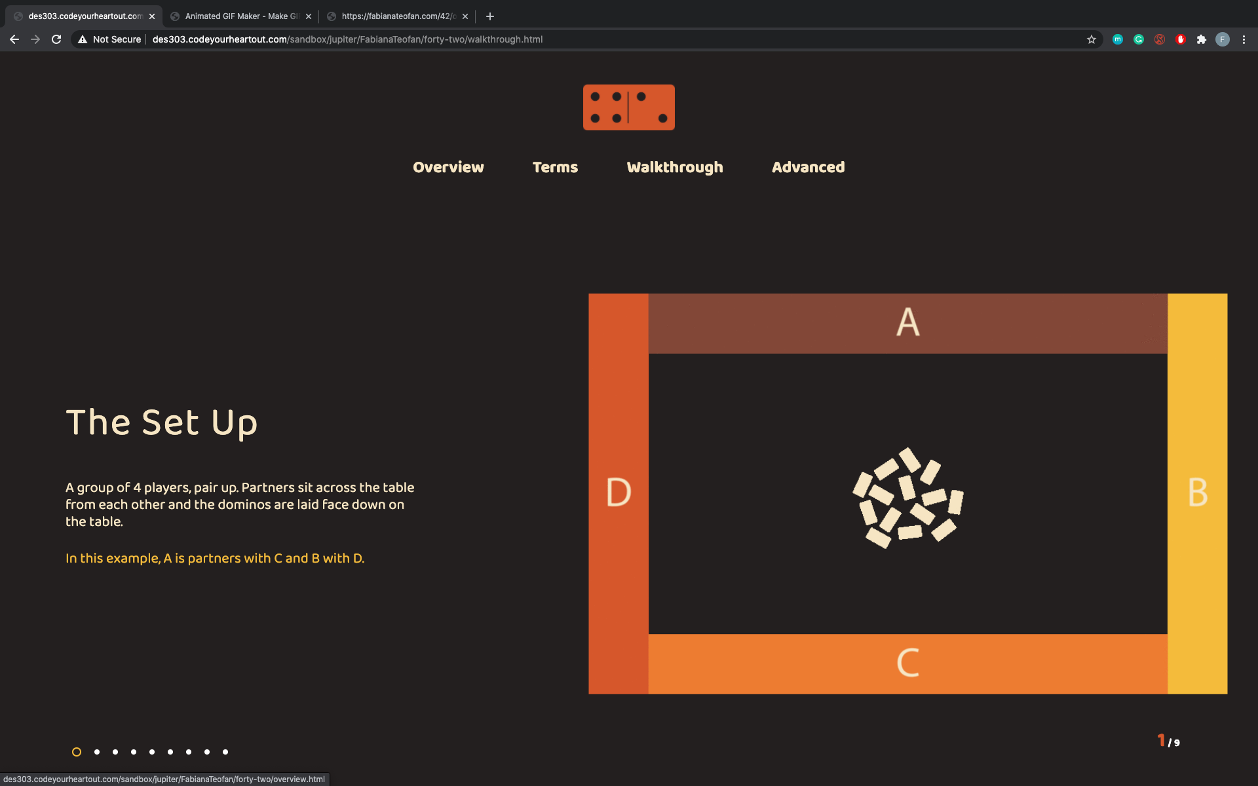
Task: Open the Extensions puzzle icon
Action: pos(1201,39)
